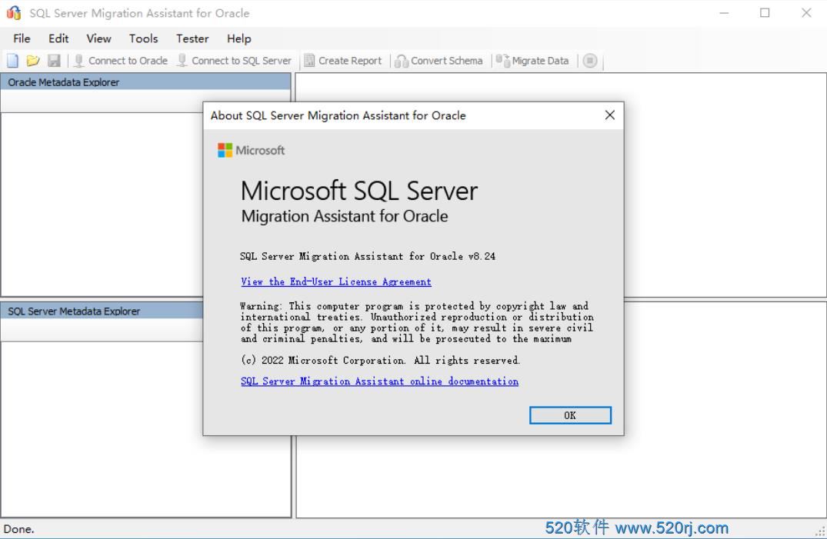827x539 pixels.
Task: Click the Open Project folder icon
Action: (33, 61)
